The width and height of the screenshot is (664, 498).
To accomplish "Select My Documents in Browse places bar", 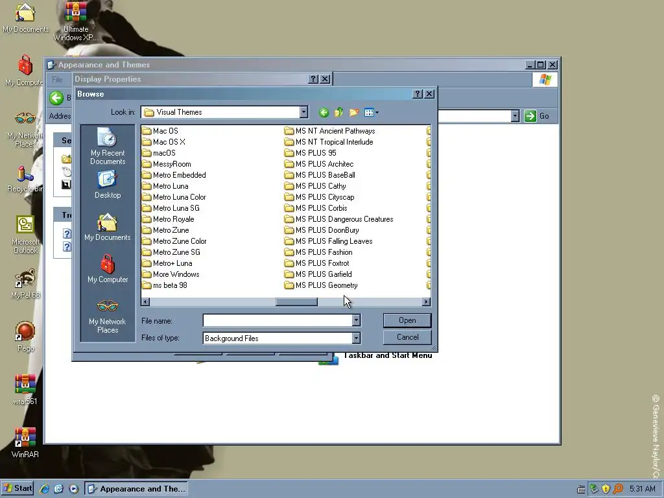I will click(x=108, y=228).
